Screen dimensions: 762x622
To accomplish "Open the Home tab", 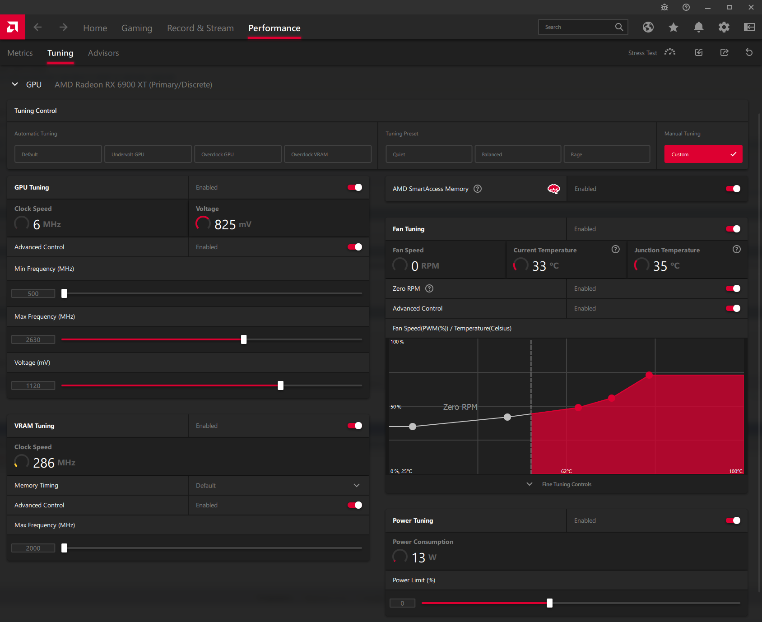I will (95, 28).
